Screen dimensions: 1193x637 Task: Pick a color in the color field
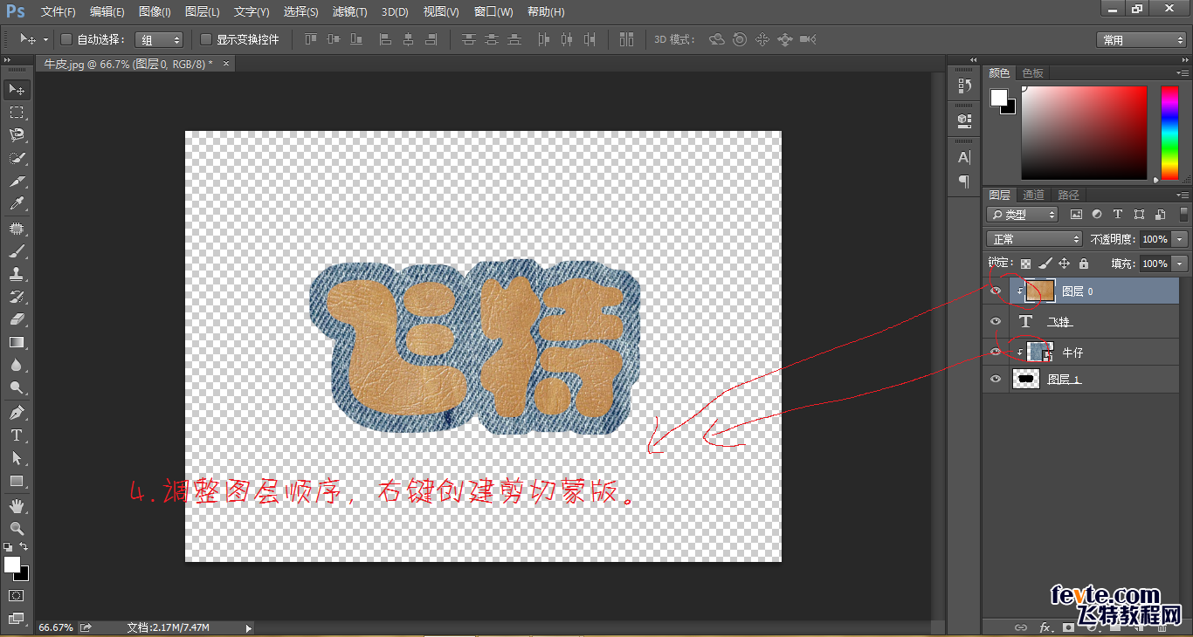1084,133
